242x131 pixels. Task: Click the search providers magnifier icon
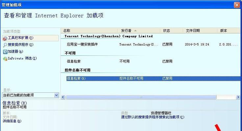(x=5, y=45)
